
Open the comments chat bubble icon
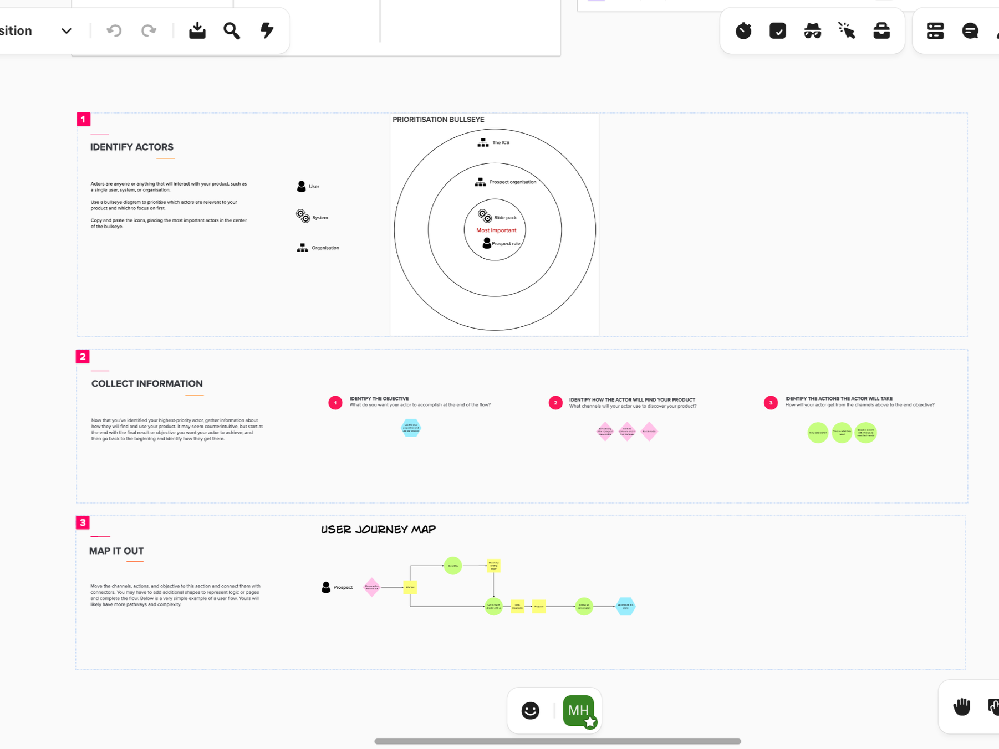[x=970, y=31]
